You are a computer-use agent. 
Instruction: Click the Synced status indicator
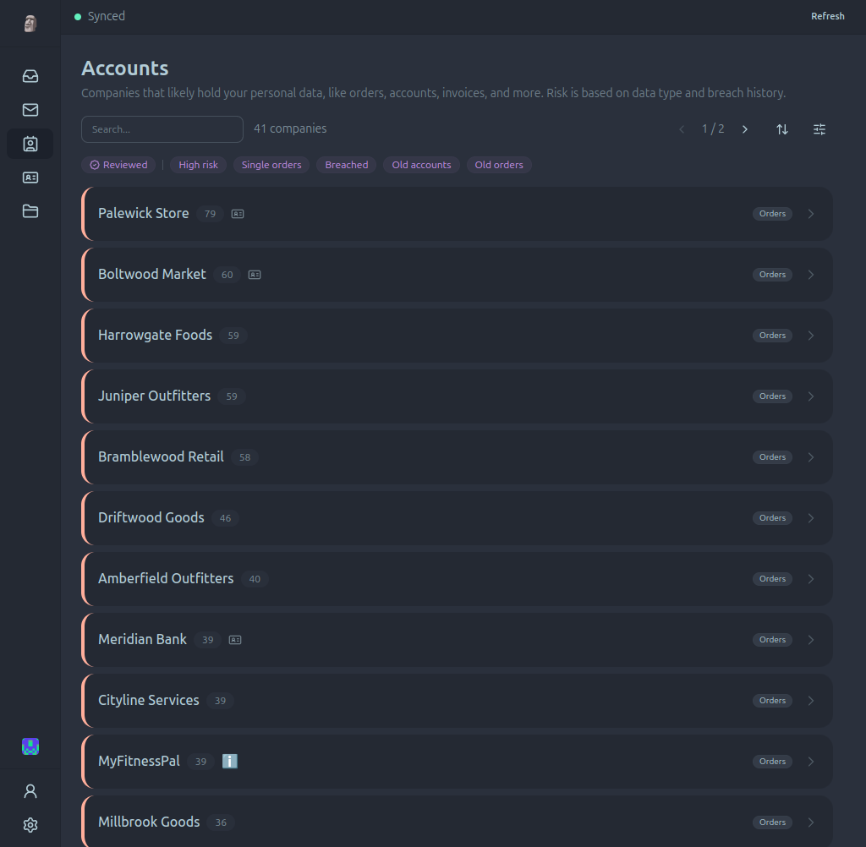[100, 16]
